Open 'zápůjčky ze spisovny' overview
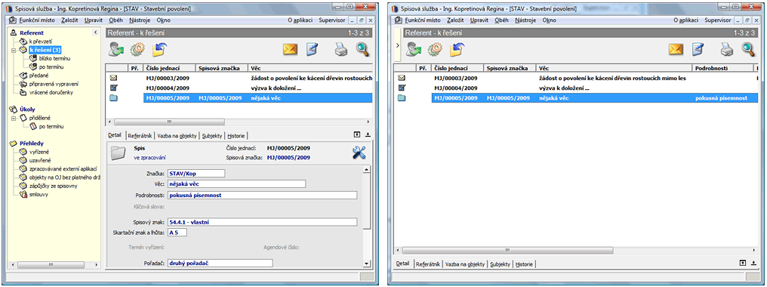Screen dimensions: 767x287 (53, 186)
